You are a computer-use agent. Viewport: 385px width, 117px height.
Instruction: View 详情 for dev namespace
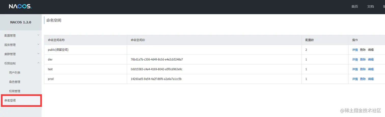coord(355,60)
